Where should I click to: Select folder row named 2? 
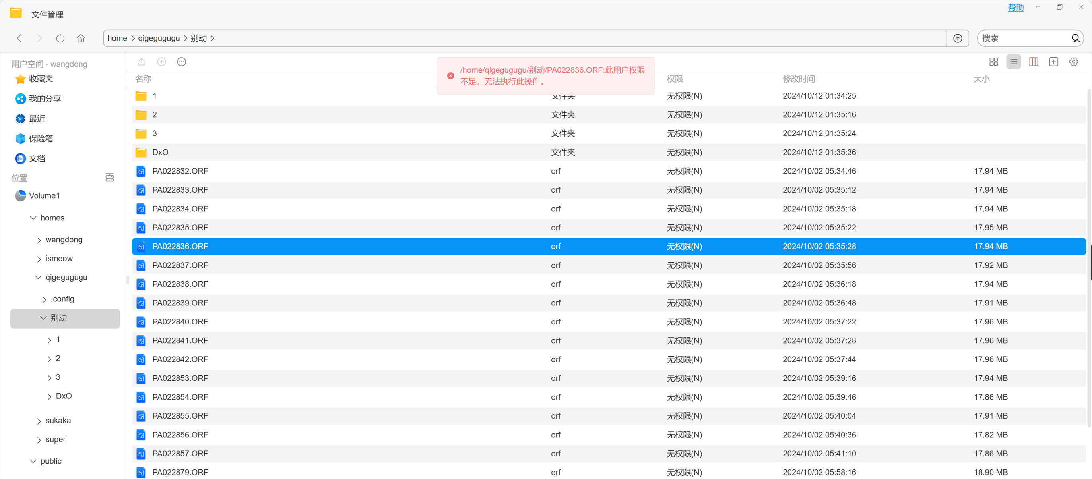tap(609, 115)
